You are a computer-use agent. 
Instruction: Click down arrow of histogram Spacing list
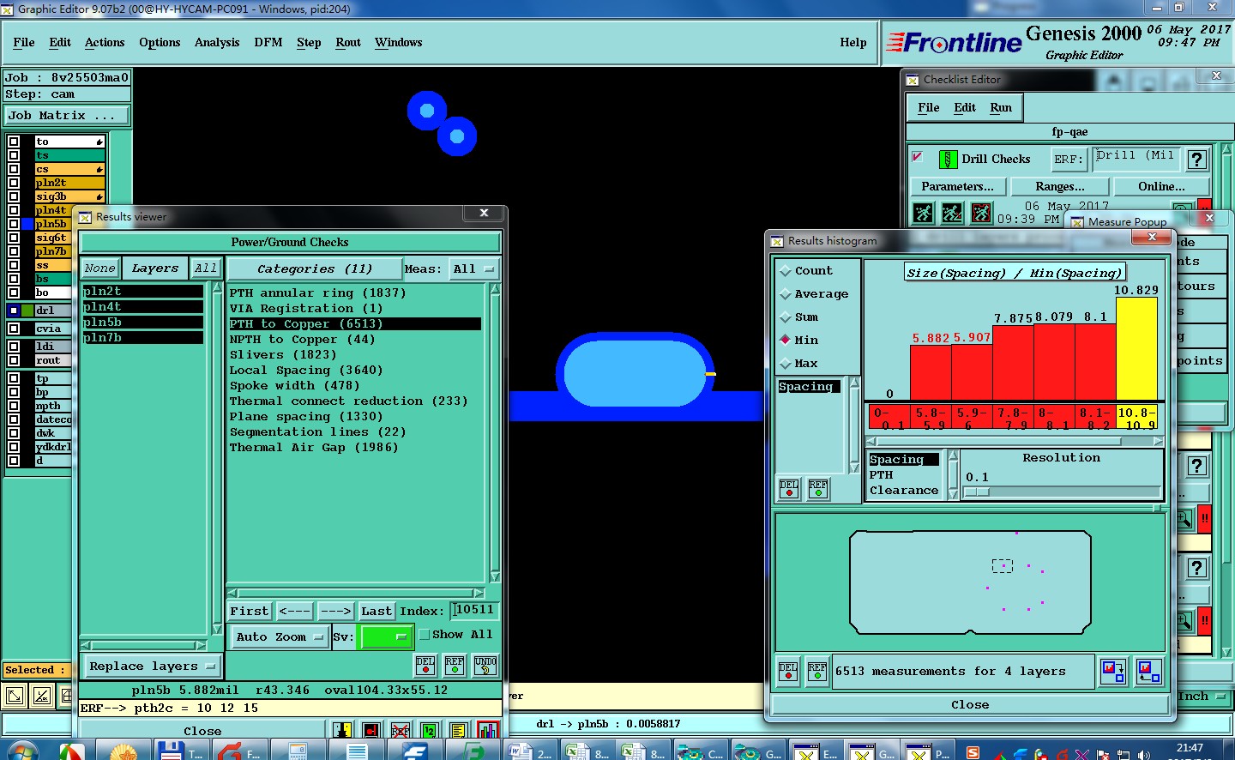tap(854, 467)
